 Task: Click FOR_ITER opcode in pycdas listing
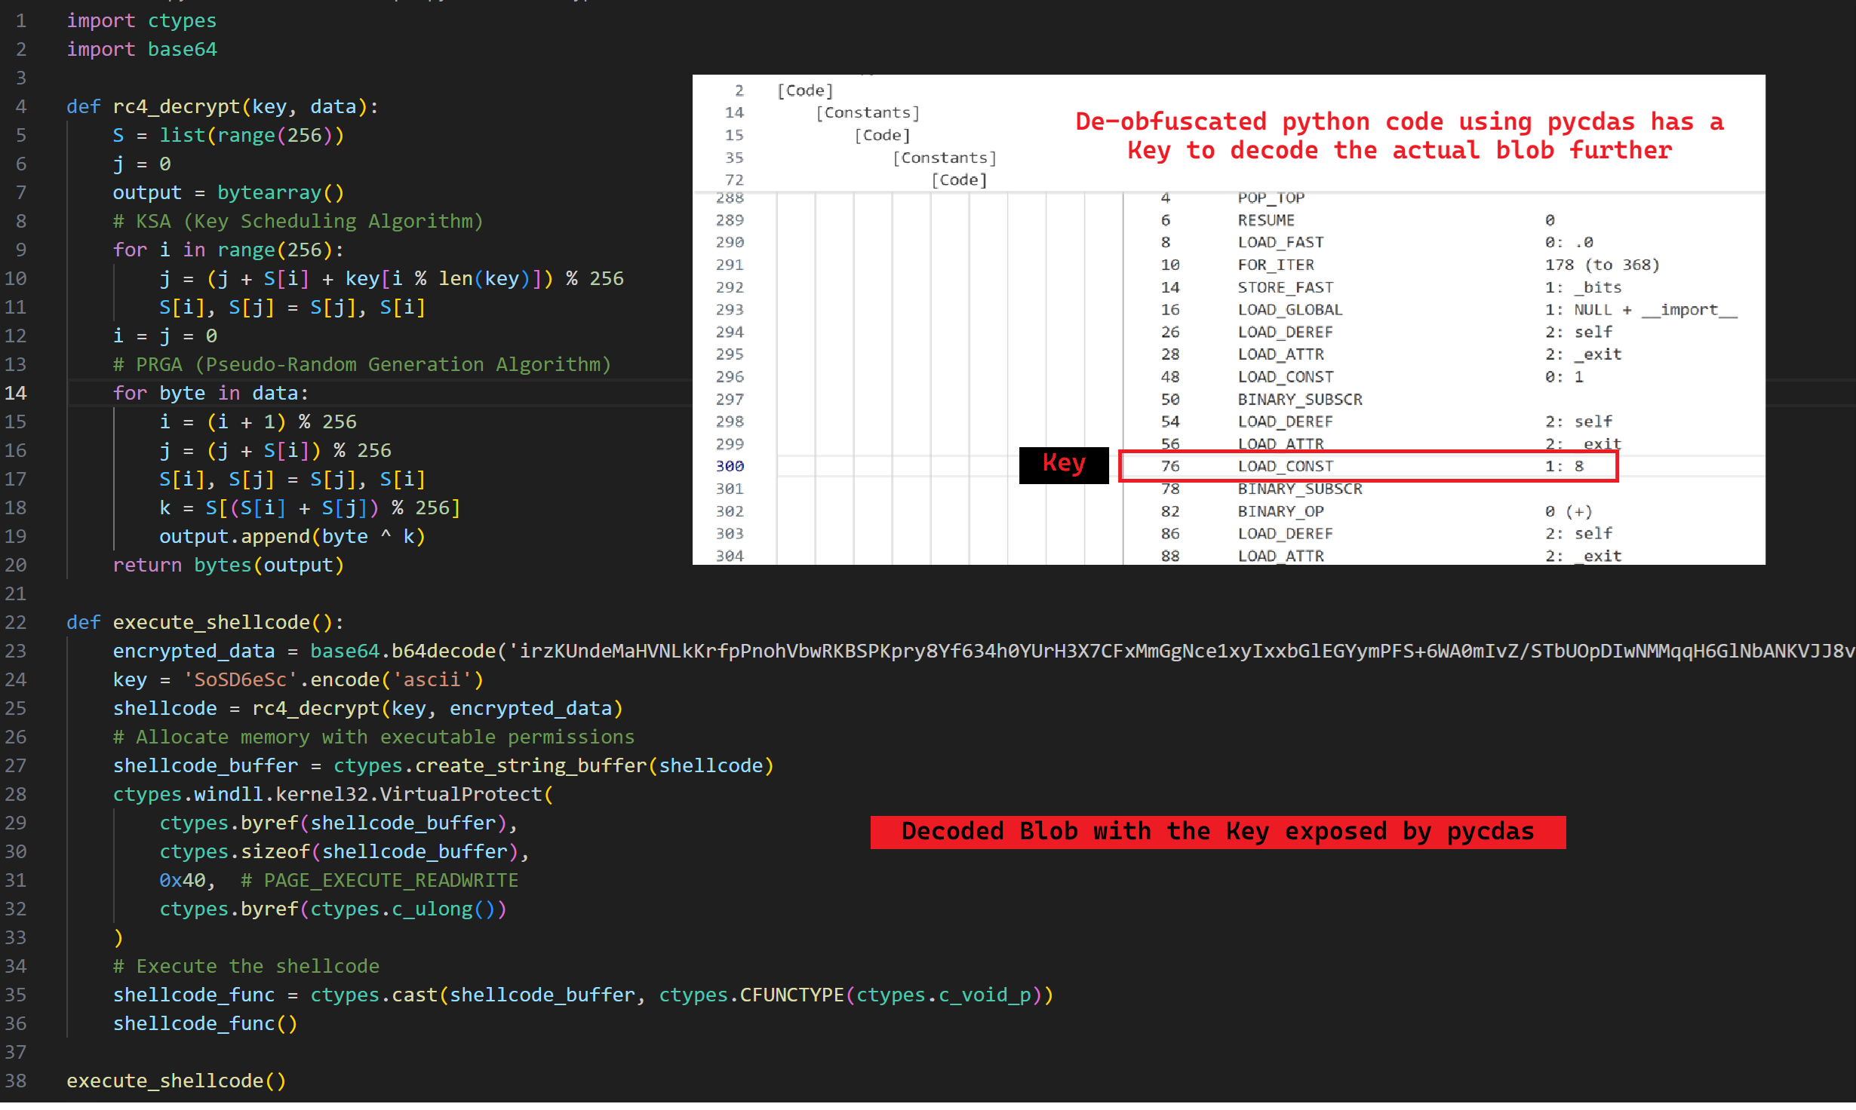(x=1276, y=265)
